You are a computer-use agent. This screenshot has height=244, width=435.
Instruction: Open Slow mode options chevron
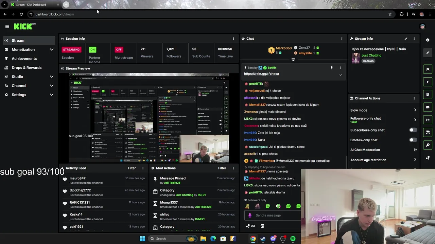point(415,110)
